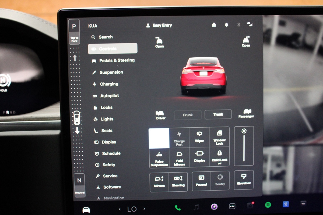The image size is (323, 215).
Task: Open the dashcam icon with red badge
Action: [250, 205]
